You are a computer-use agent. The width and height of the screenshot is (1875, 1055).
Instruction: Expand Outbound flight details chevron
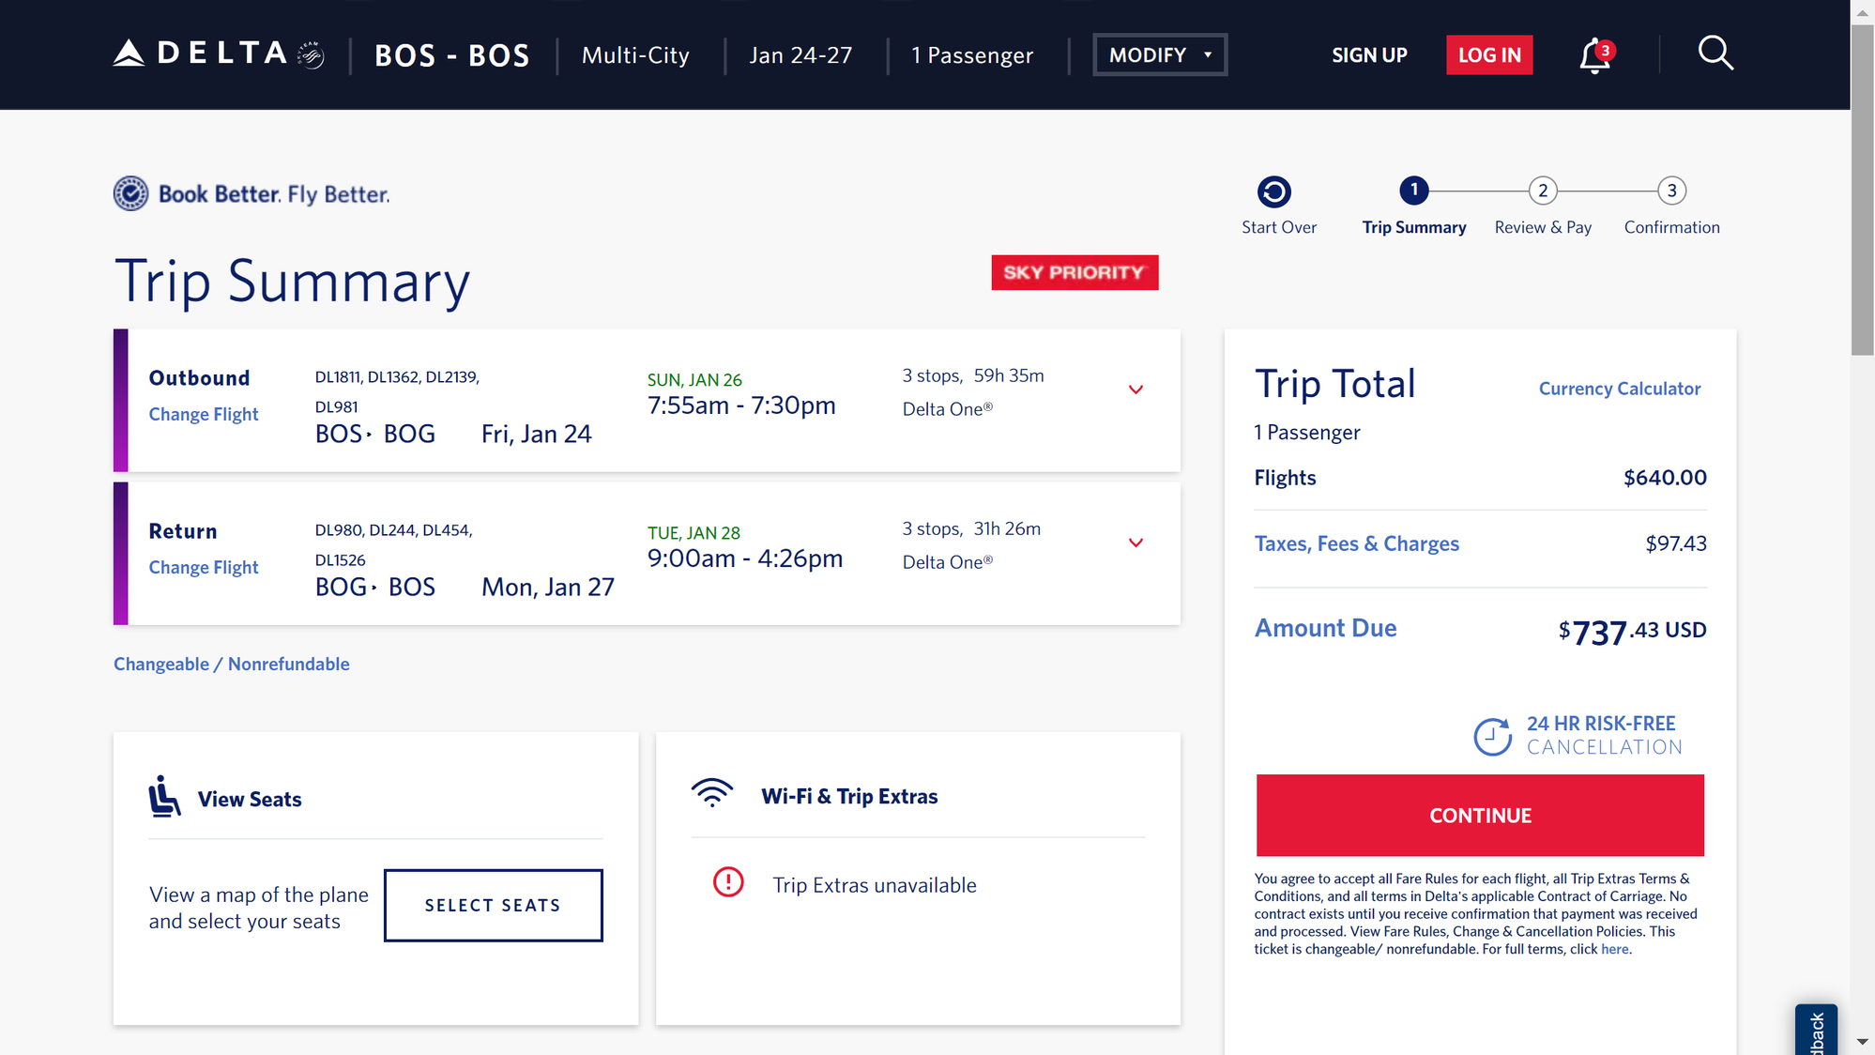coord(1136,390)
